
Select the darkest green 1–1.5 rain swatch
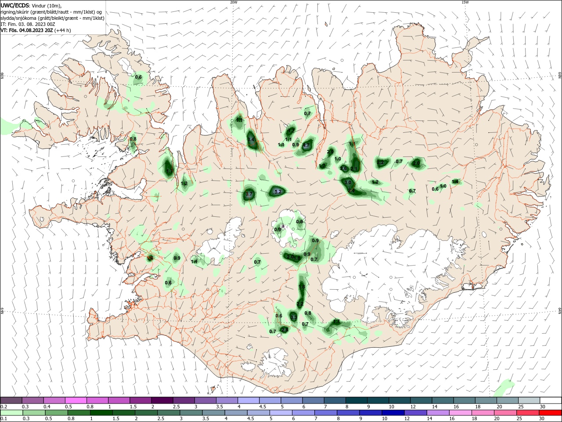(101, 412)
